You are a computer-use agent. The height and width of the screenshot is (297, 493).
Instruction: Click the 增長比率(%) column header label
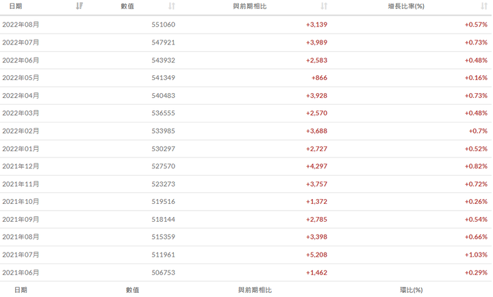[406, 6]
